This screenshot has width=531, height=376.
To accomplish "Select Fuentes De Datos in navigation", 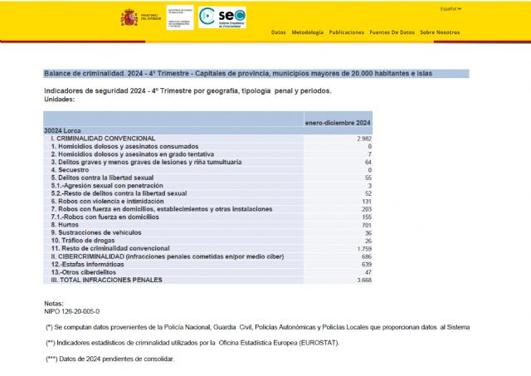I will pyautogui.click(x=392, y=32).
